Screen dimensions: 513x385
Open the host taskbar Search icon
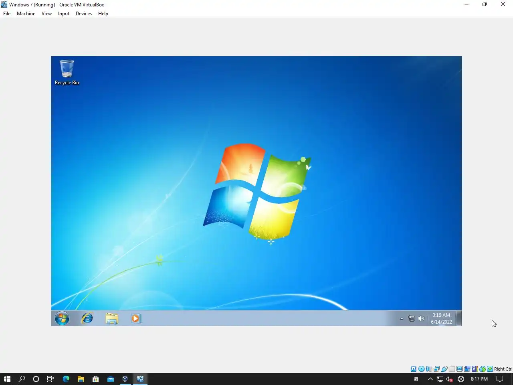22,379
